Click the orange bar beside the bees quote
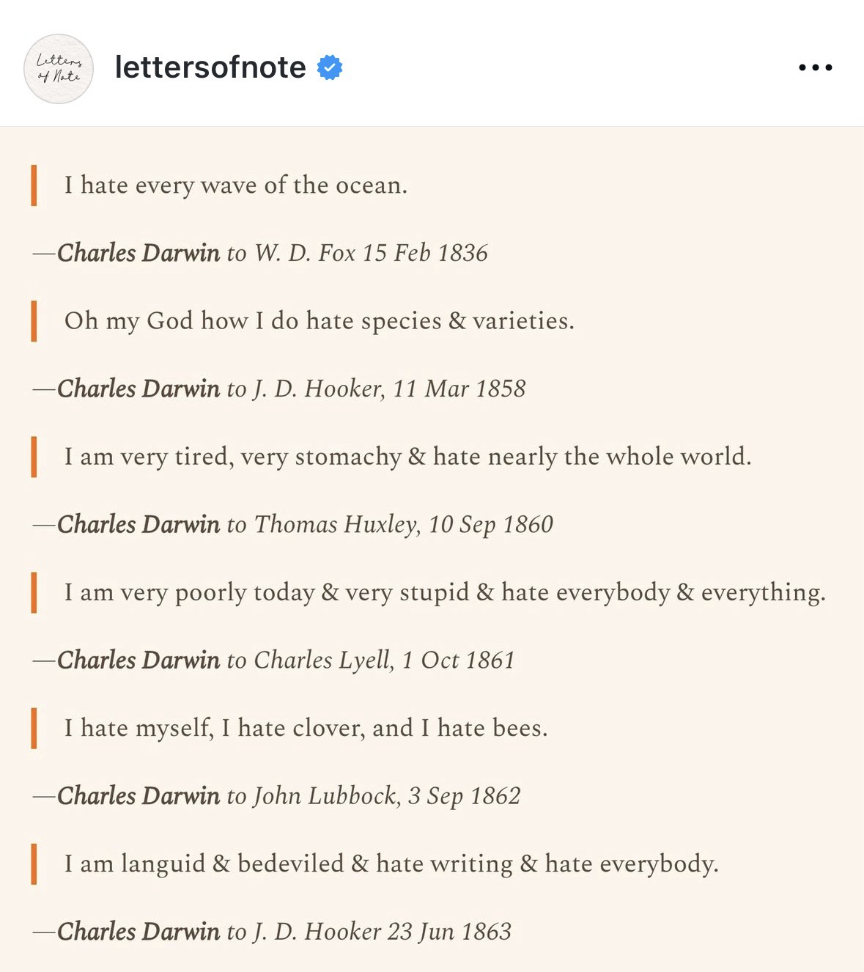This screenshot has width=864, height=972. point(34,728)
